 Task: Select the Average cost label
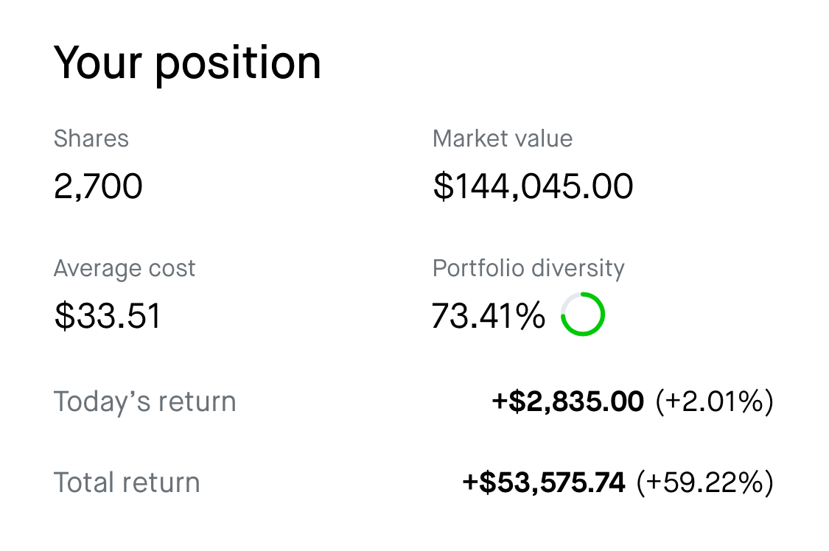click(125, 268)
